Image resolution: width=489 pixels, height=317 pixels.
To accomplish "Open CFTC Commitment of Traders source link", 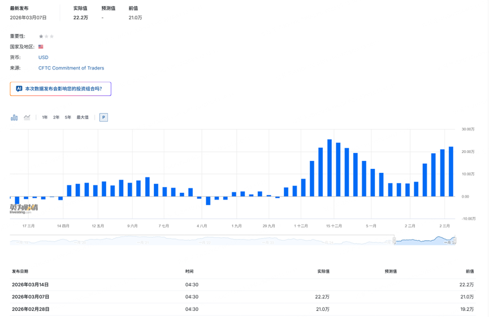I will (71, 68).
